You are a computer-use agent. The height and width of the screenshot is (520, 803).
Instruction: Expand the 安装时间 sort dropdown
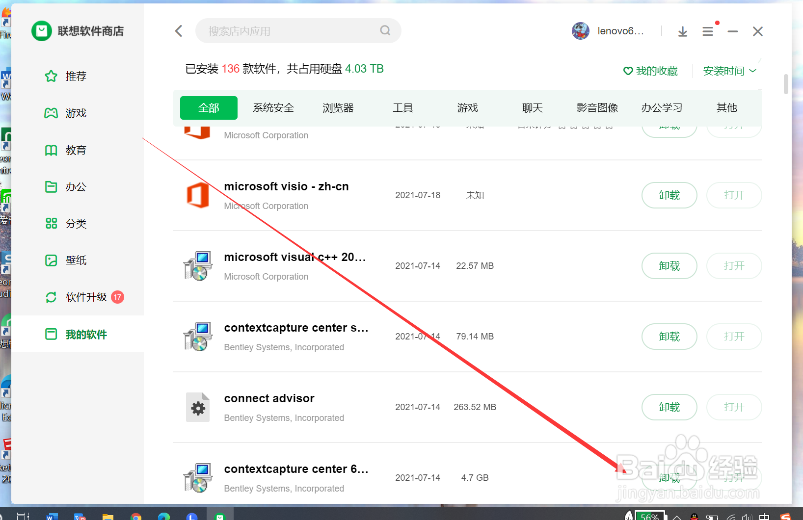coord(729,71)
